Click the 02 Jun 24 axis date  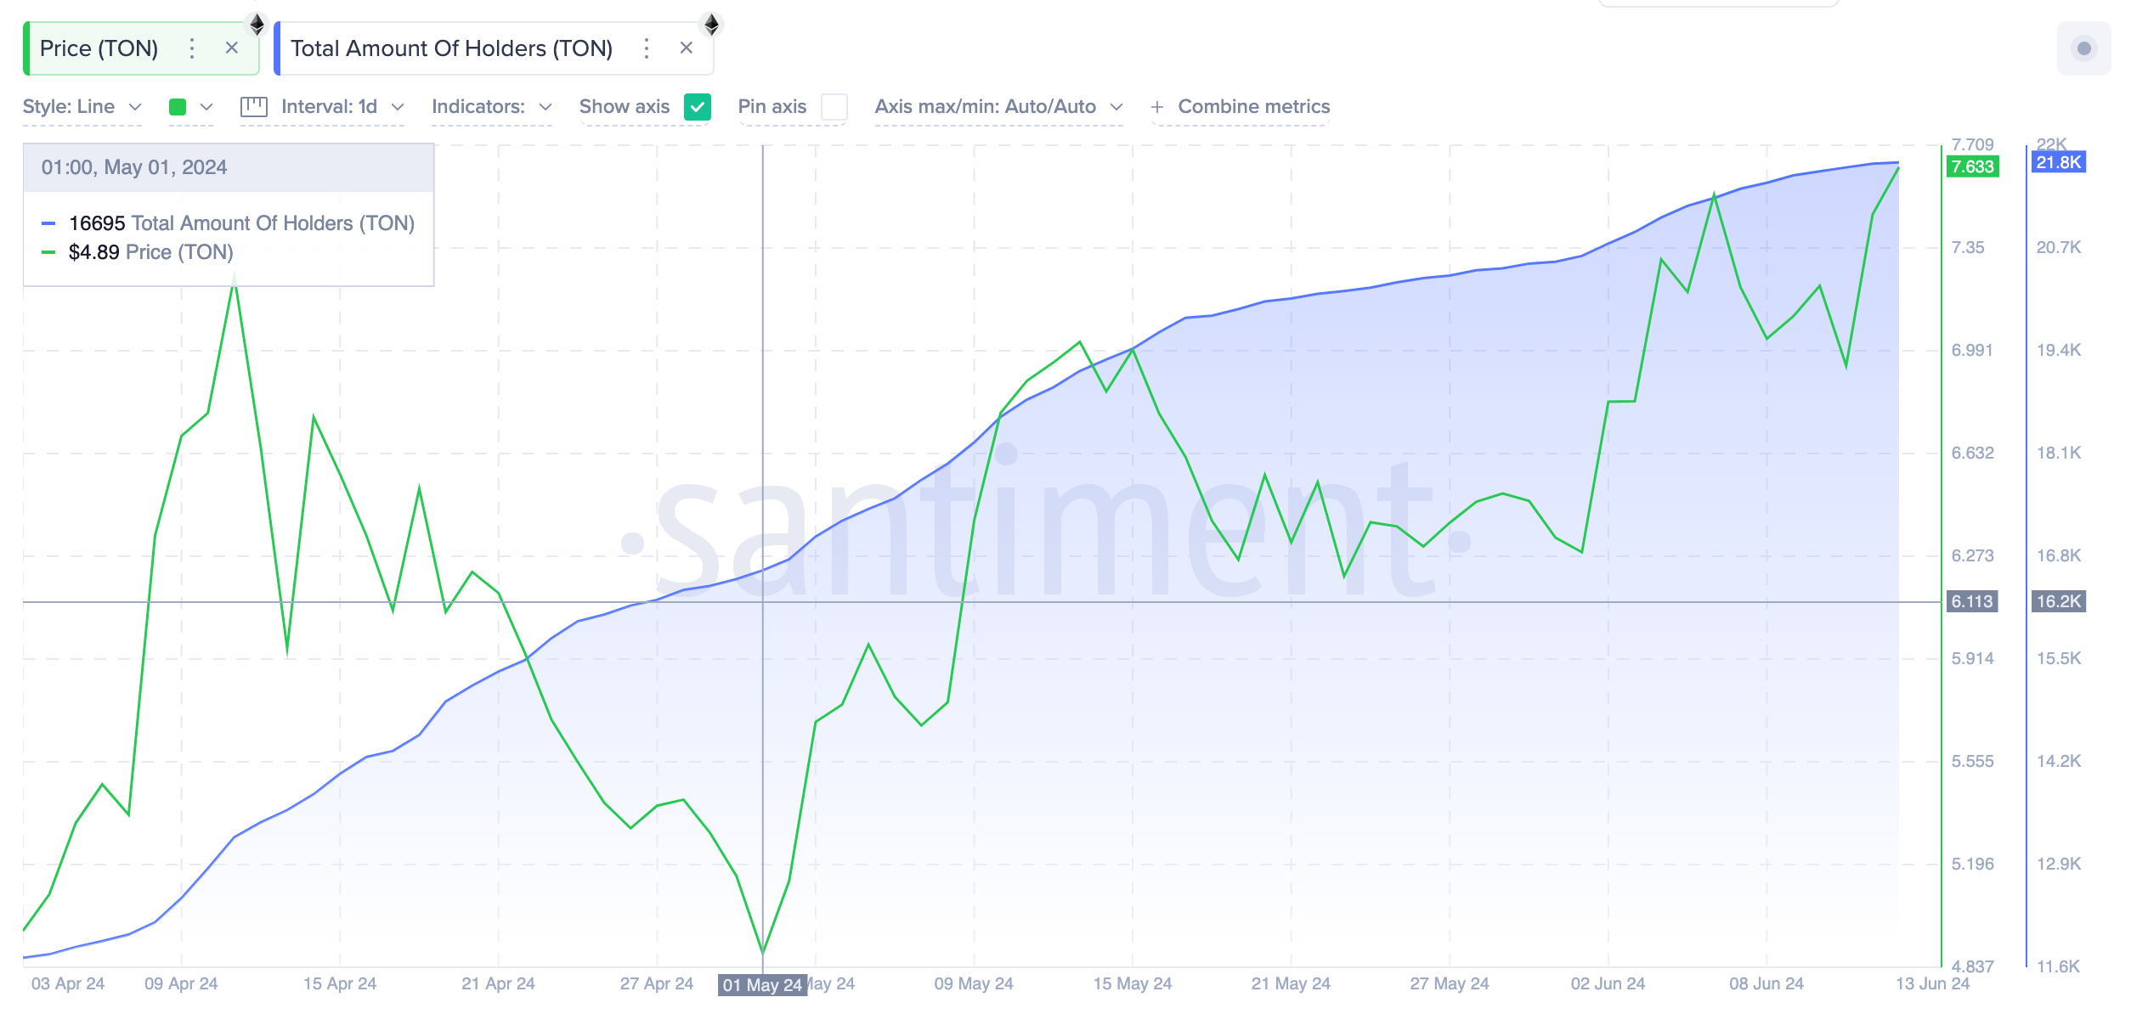click(1608, 983)
